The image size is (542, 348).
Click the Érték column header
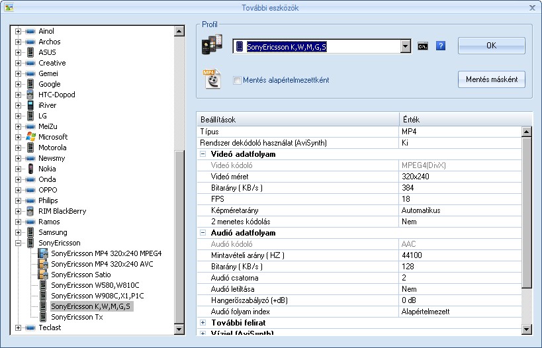(465, 120)
